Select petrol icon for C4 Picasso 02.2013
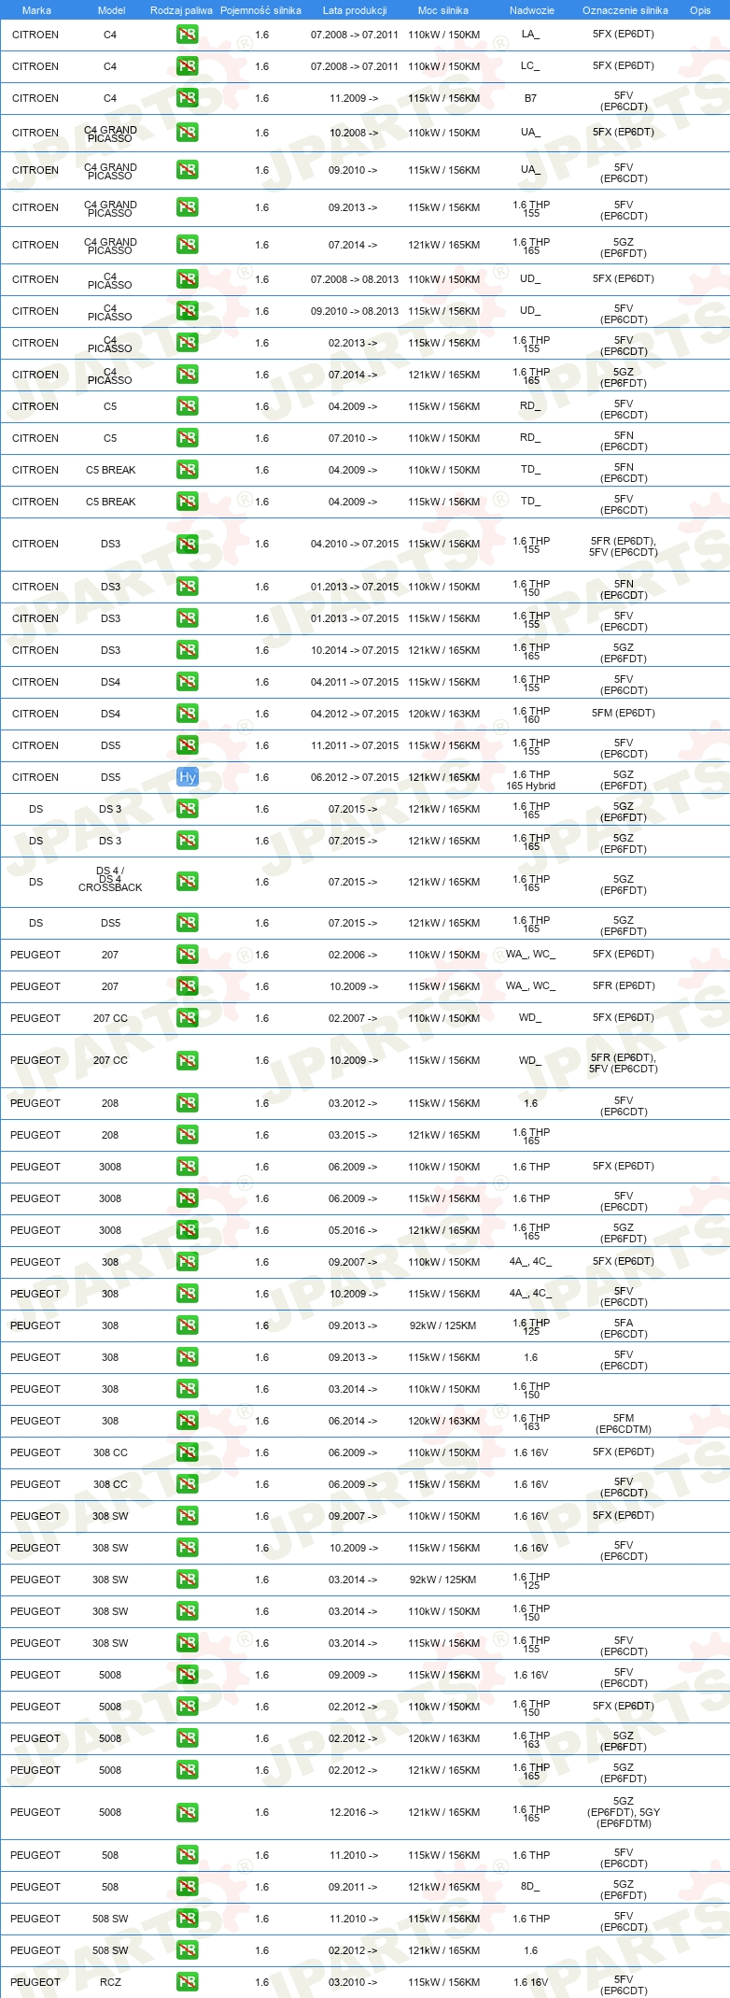The height and width of the screenshot is (1998, 730). (x=187, y=343)
